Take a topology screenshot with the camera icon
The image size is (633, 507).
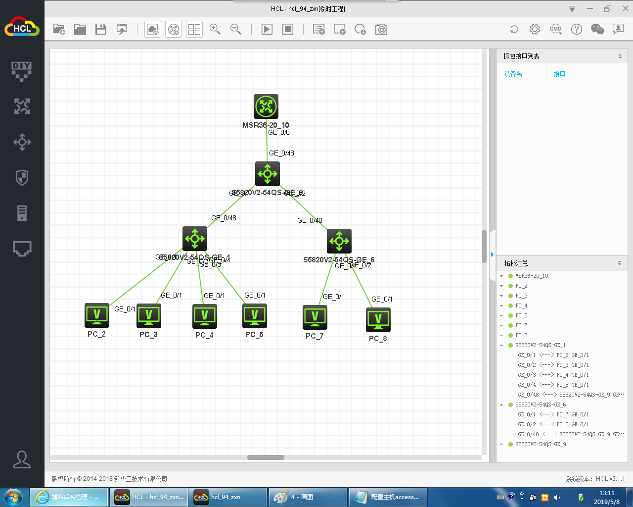coord(381,30)
